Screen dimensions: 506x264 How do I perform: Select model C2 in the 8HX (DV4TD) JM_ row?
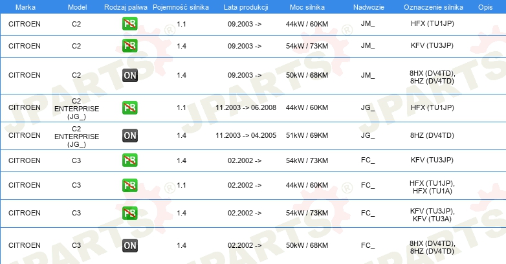76,75
